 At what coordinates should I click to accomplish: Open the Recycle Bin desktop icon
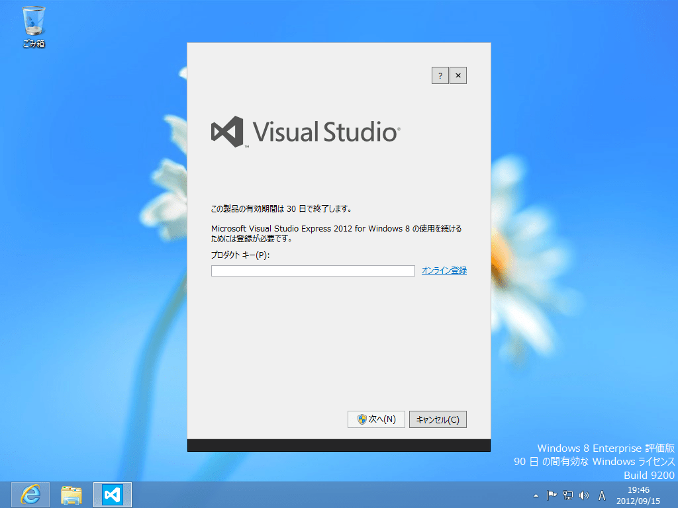click(34, 26)
